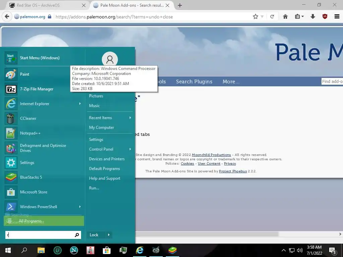Open Privacy policy link
343x257 pixels.
click(x=230, y=163)
